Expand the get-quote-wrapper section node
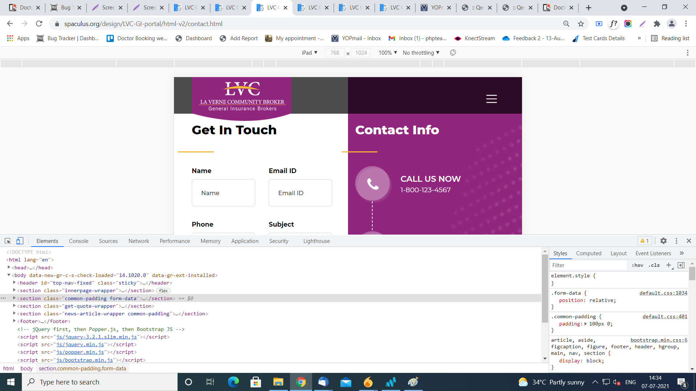 [14, 306]
